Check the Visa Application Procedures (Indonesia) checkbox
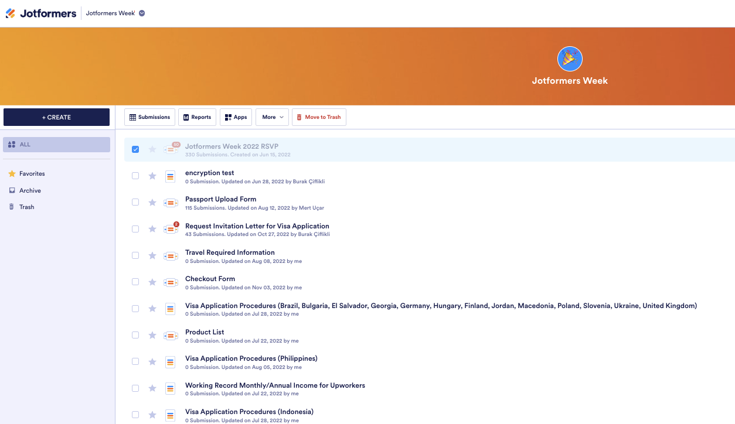 135,415
